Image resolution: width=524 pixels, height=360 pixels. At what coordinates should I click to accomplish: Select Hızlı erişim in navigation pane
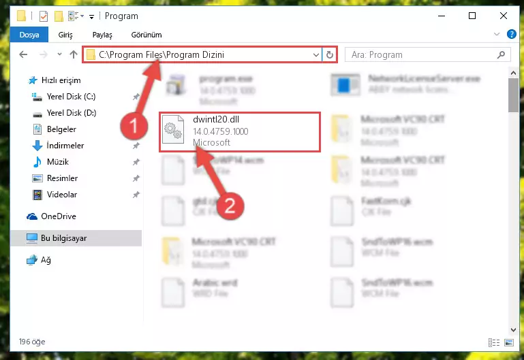tap(61, 80)
